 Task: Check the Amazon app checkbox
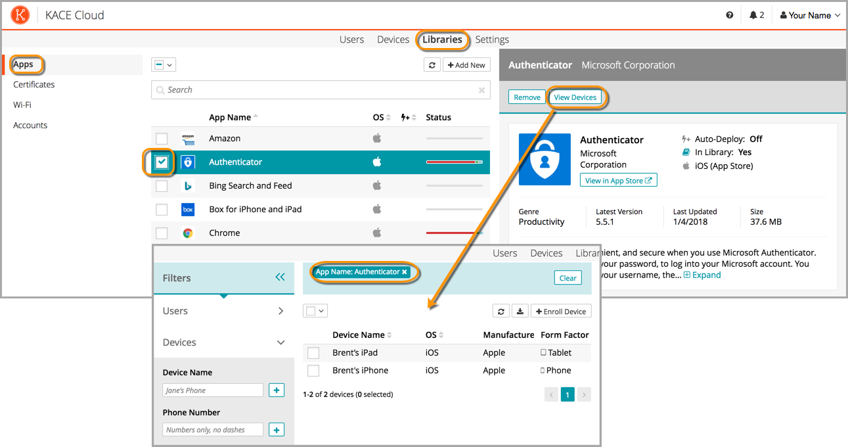pyautogui.click(x=162, y=139)
